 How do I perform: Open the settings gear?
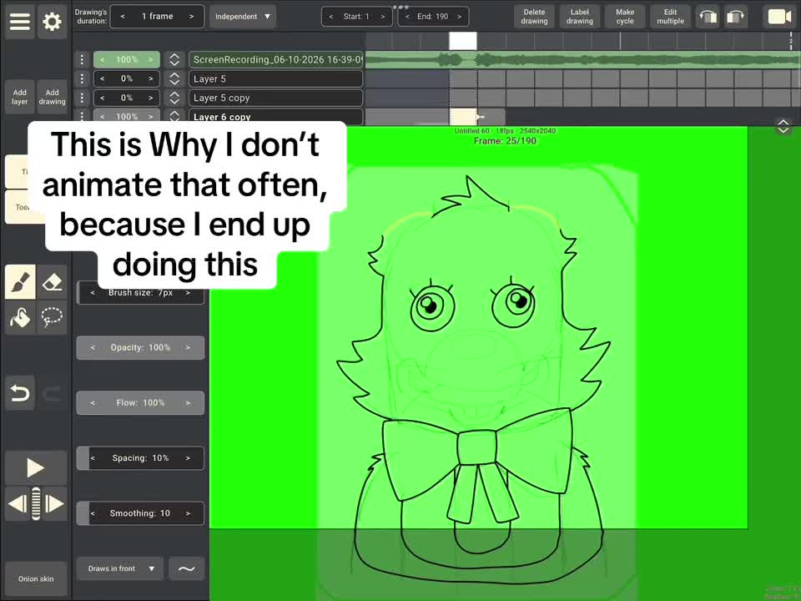coord(52,21)
